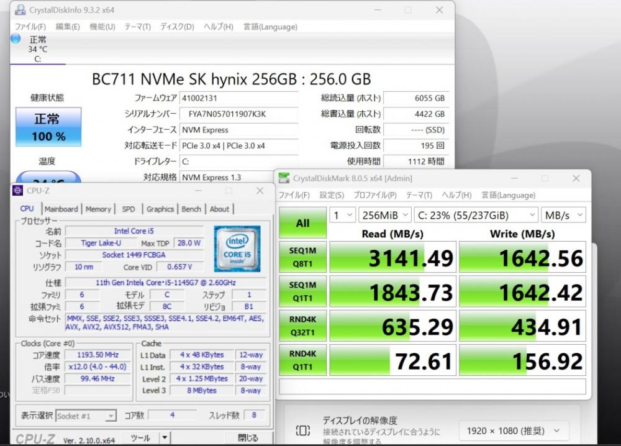Switch to the Mainboard tab in CPU-Z
621x446 pixels.
(61, 209)
